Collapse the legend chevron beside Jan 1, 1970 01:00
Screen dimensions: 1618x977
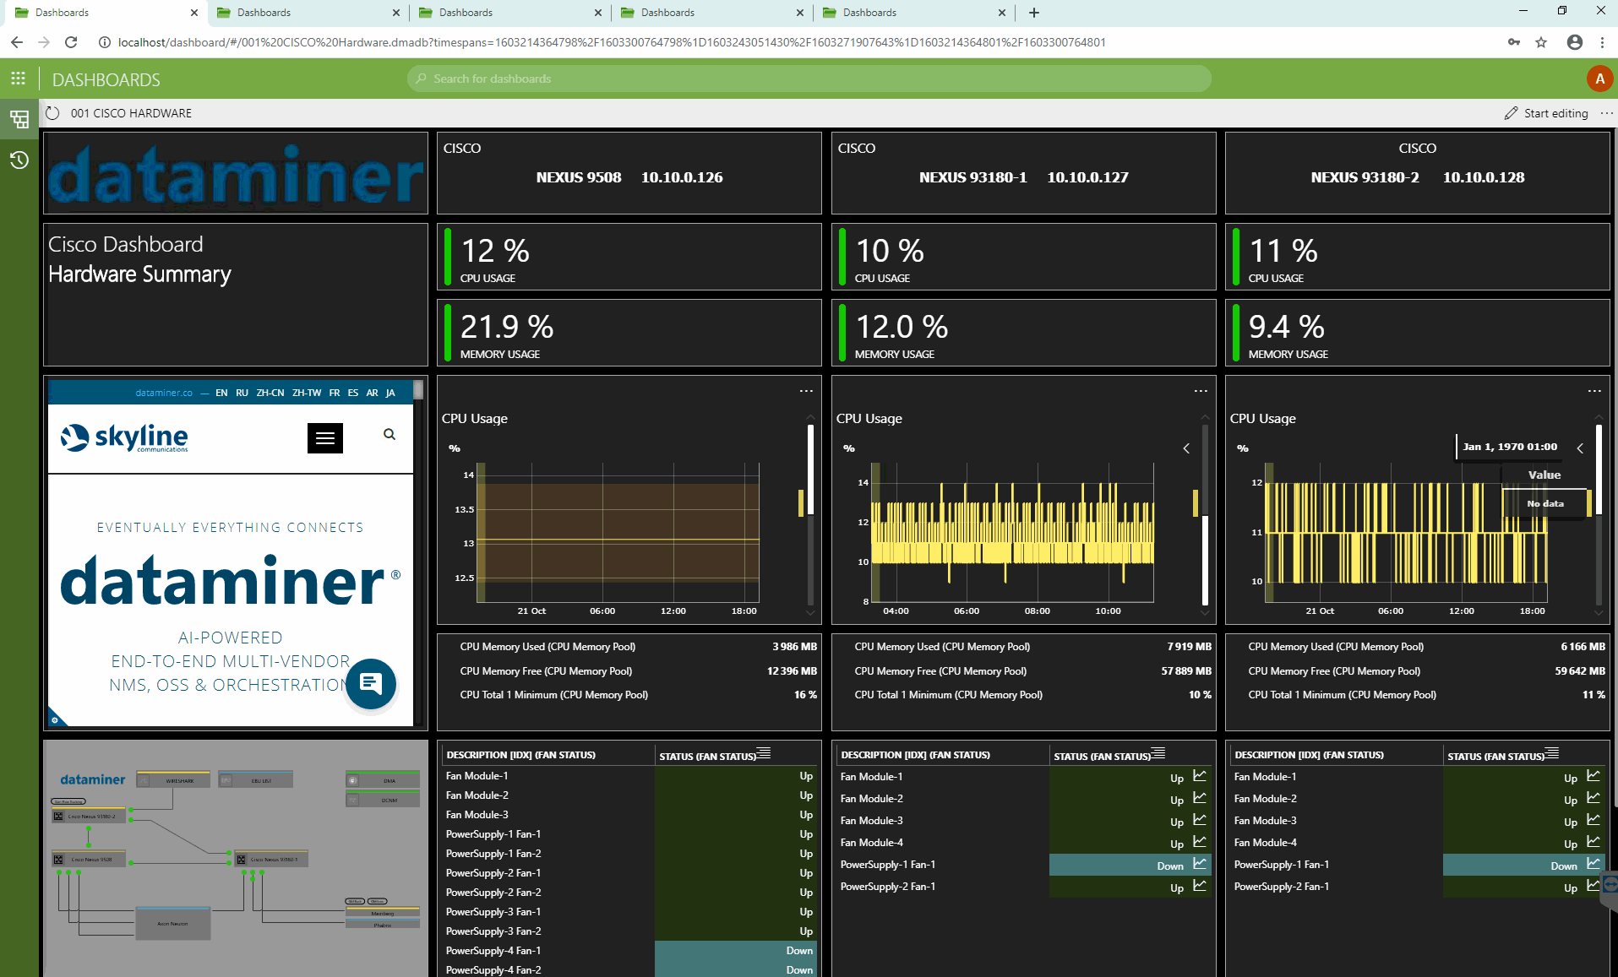[x=1580, y=448]
